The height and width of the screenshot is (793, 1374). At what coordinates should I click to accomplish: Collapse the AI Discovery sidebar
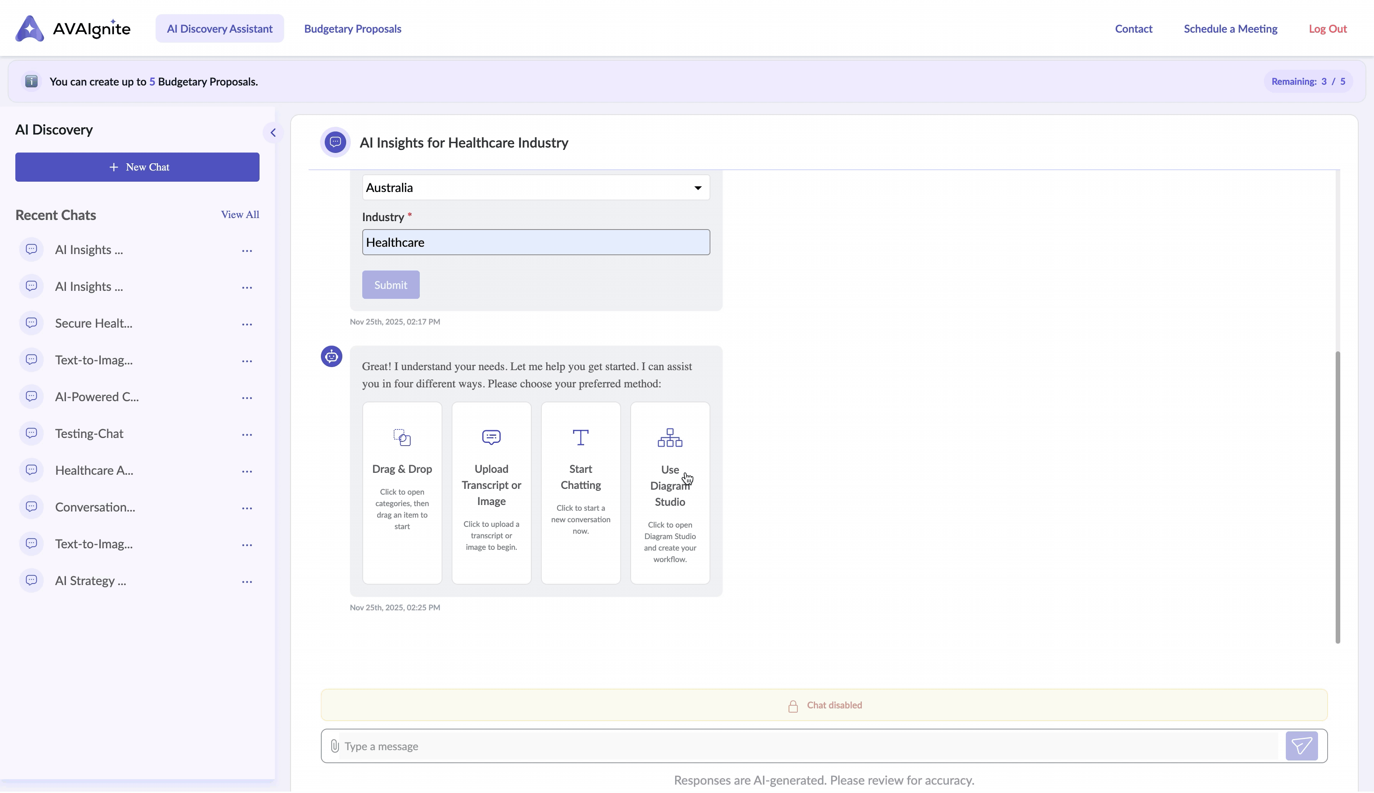click(x=273, y=132)
